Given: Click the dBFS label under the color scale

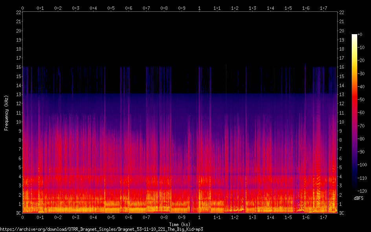Looking at the screenshot, I should point(358,198).
